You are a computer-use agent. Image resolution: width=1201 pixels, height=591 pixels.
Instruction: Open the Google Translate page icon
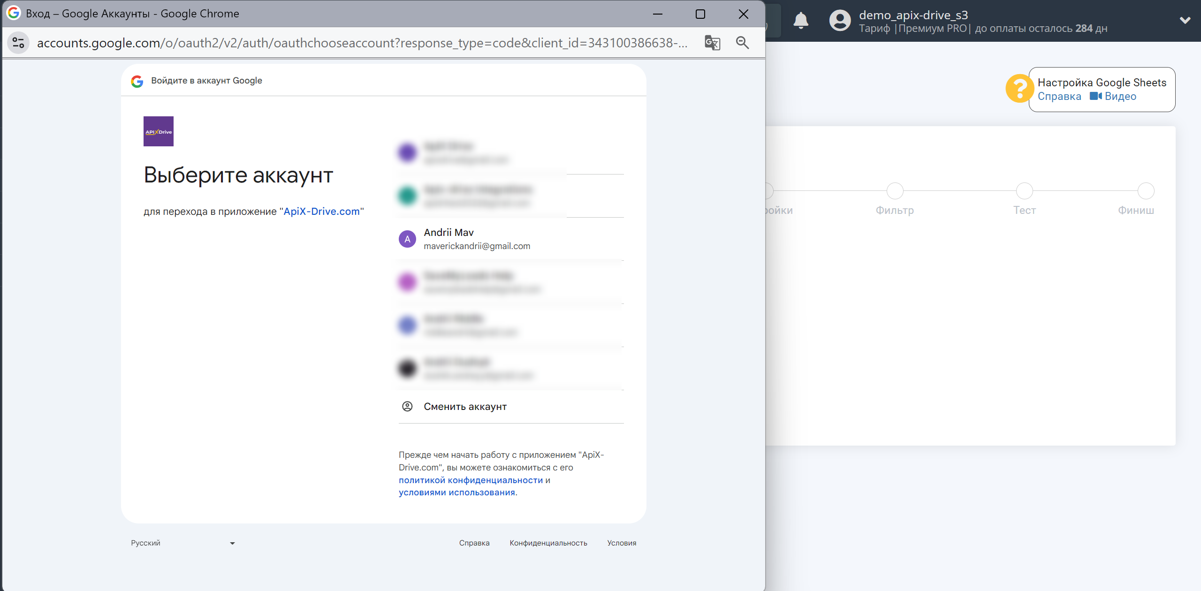pyautogui.click(x=712, y=43)
